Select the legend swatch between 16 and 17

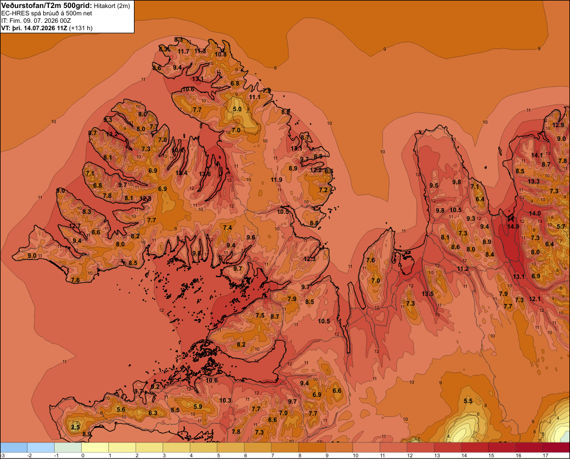[x=528, y=448]
